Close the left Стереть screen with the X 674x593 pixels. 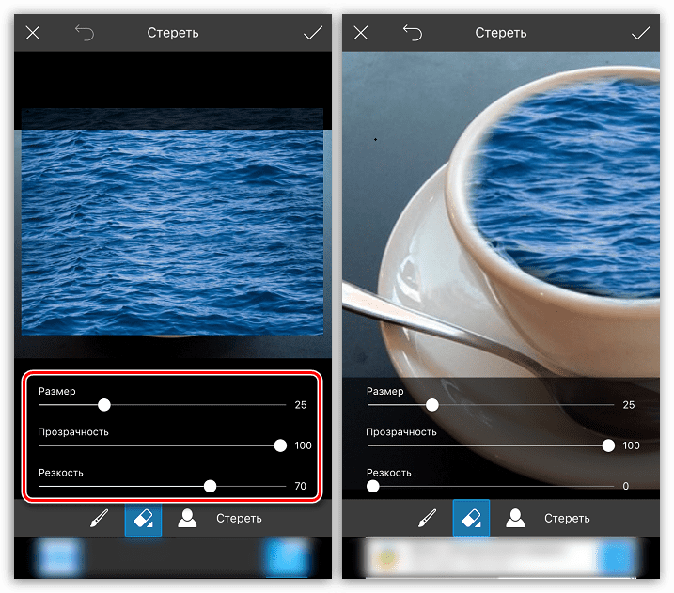point(33,33)
